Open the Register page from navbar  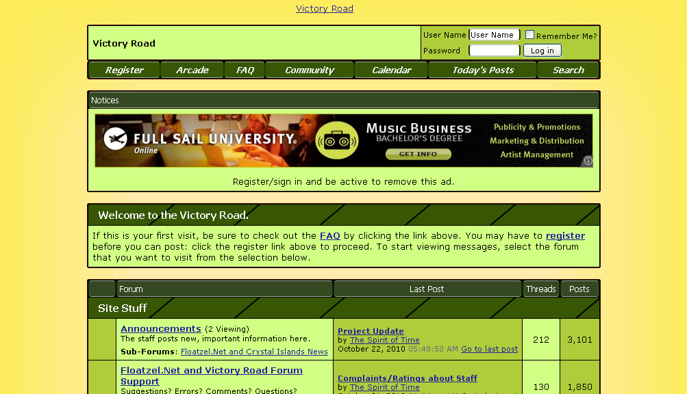point(124,70)
